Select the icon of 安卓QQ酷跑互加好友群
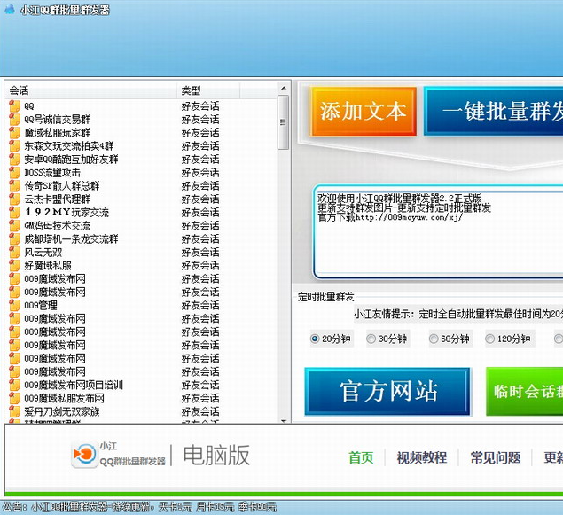 pos(14,159)
